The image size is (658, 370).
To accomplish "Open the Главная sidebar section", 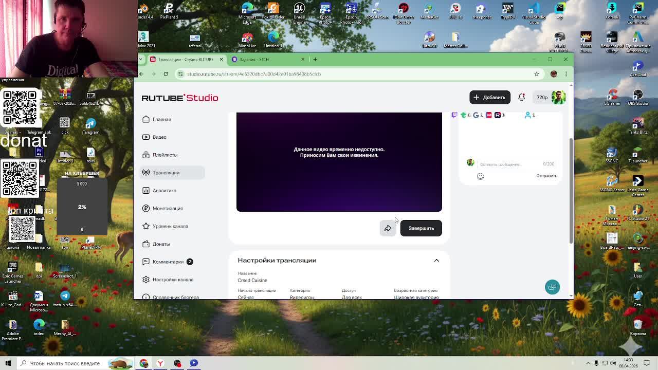I will (172, 119).
